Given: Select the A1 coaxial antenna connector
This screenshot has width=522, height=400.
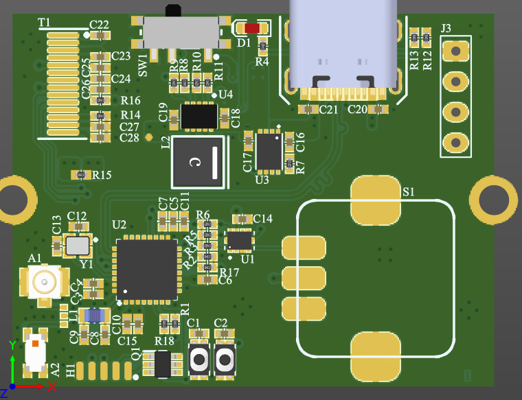Looking at the screenshot, I should (44, 282).
